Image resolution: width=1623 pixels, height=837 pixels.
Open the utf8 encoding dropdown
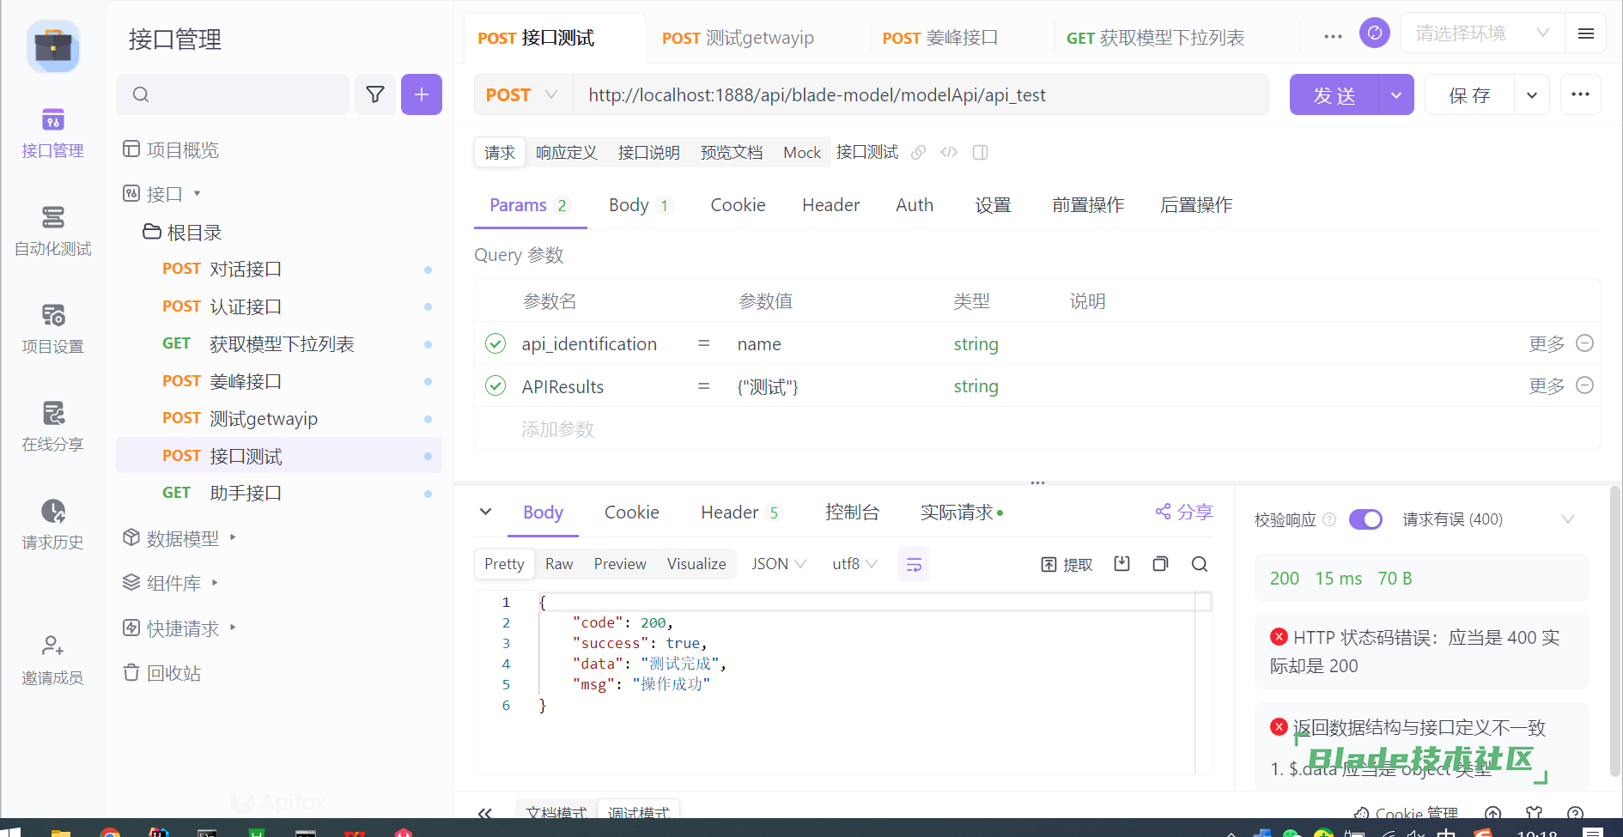[x=854, y=564]
